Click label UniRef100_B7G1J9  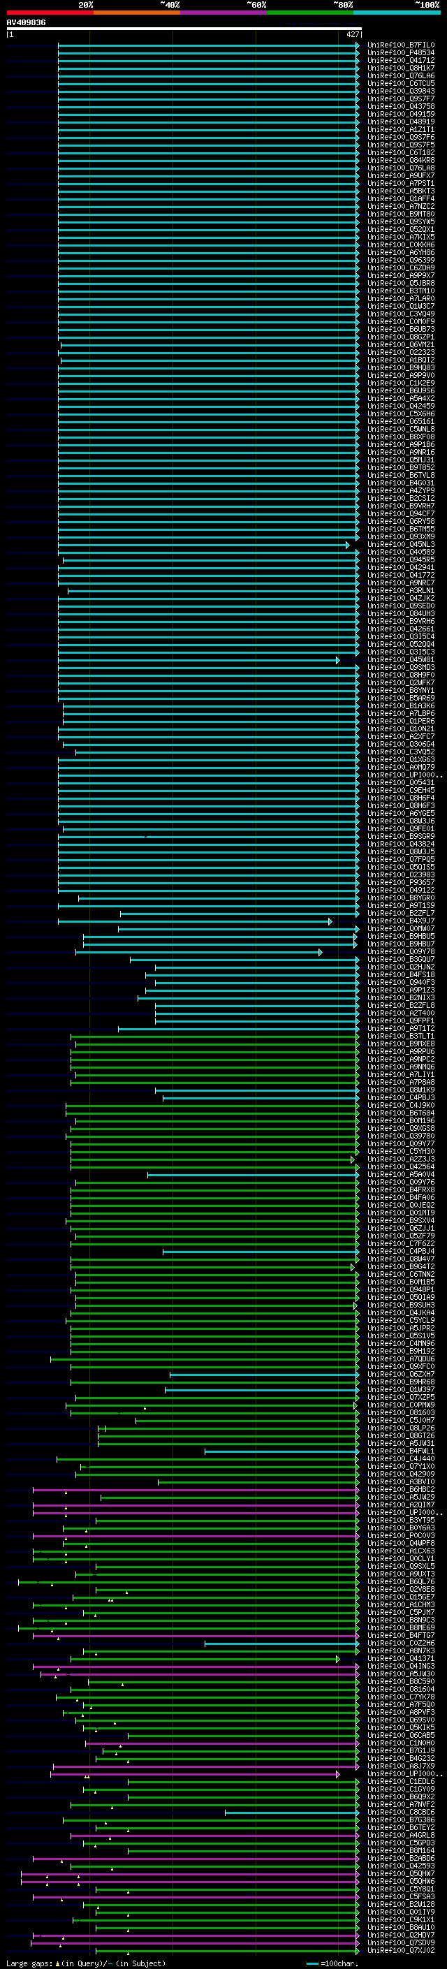coord(400,1750)
